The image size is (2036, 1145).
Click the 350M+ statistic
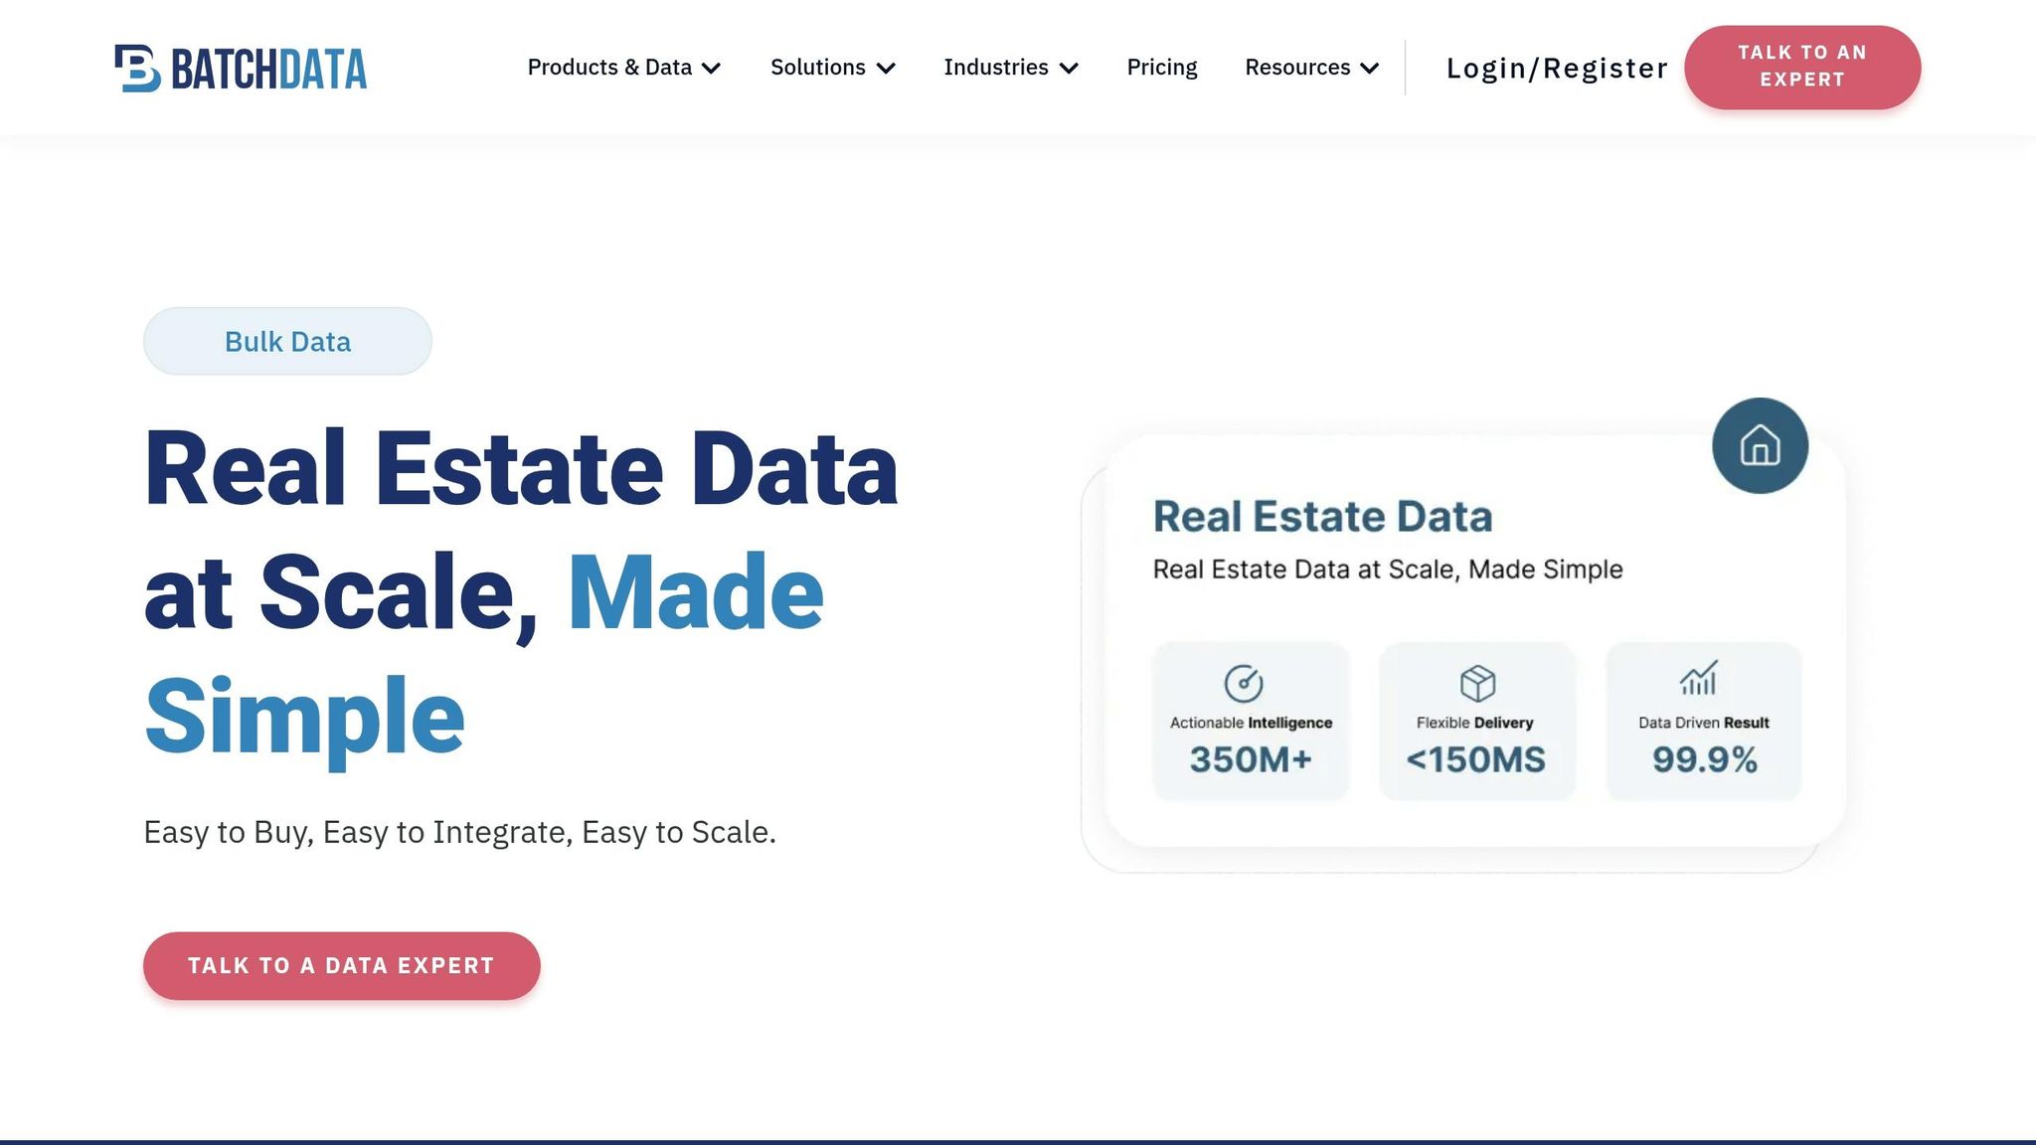tap(1251, 759)
